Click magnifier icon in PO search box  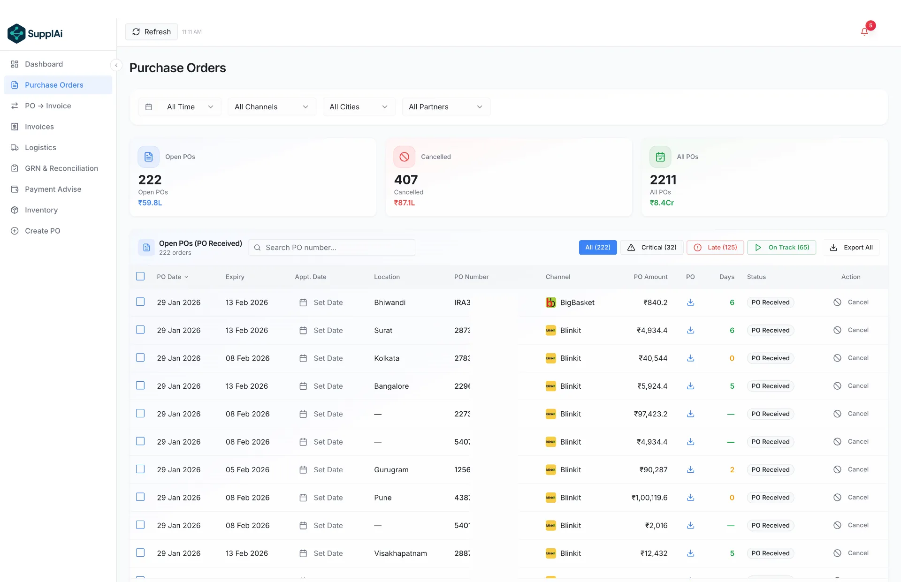257,248
